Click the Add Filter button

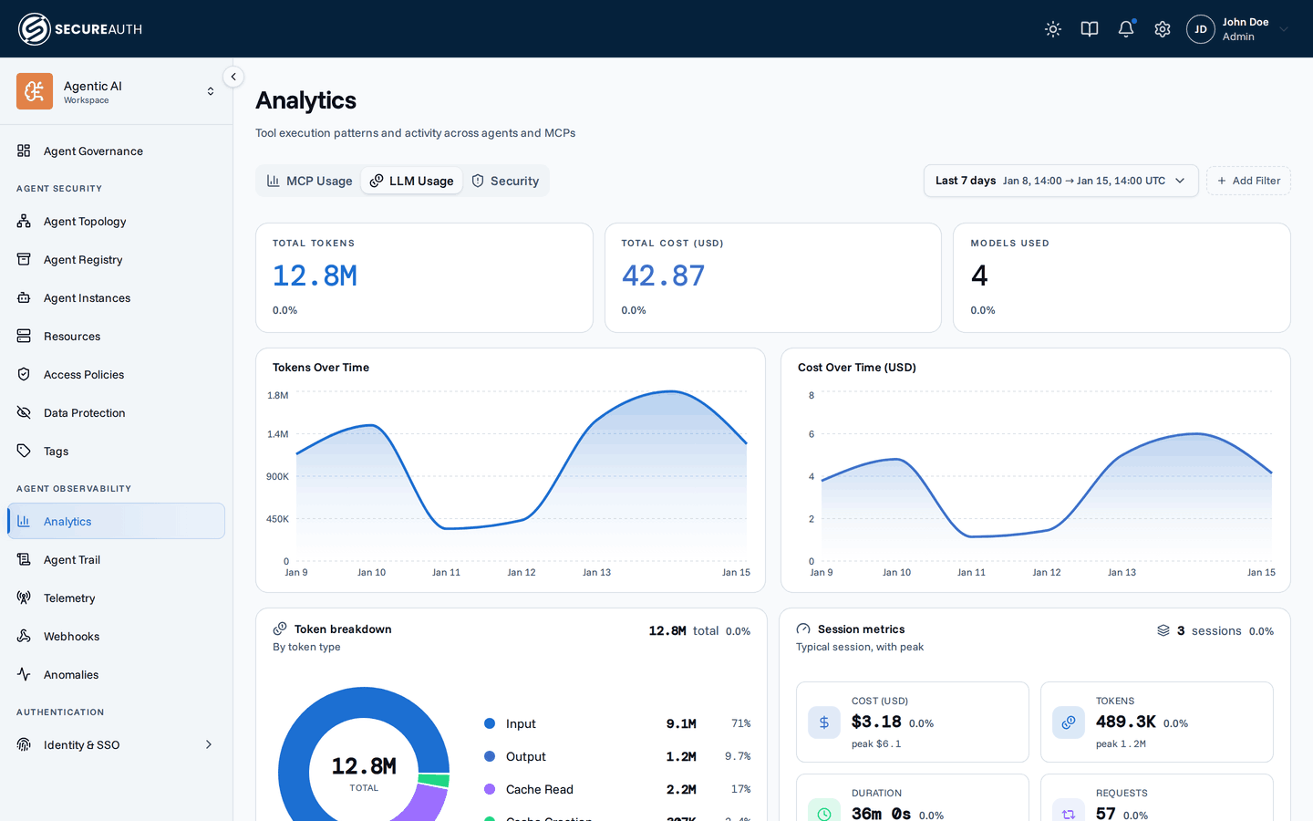(x=1248, y=181)
